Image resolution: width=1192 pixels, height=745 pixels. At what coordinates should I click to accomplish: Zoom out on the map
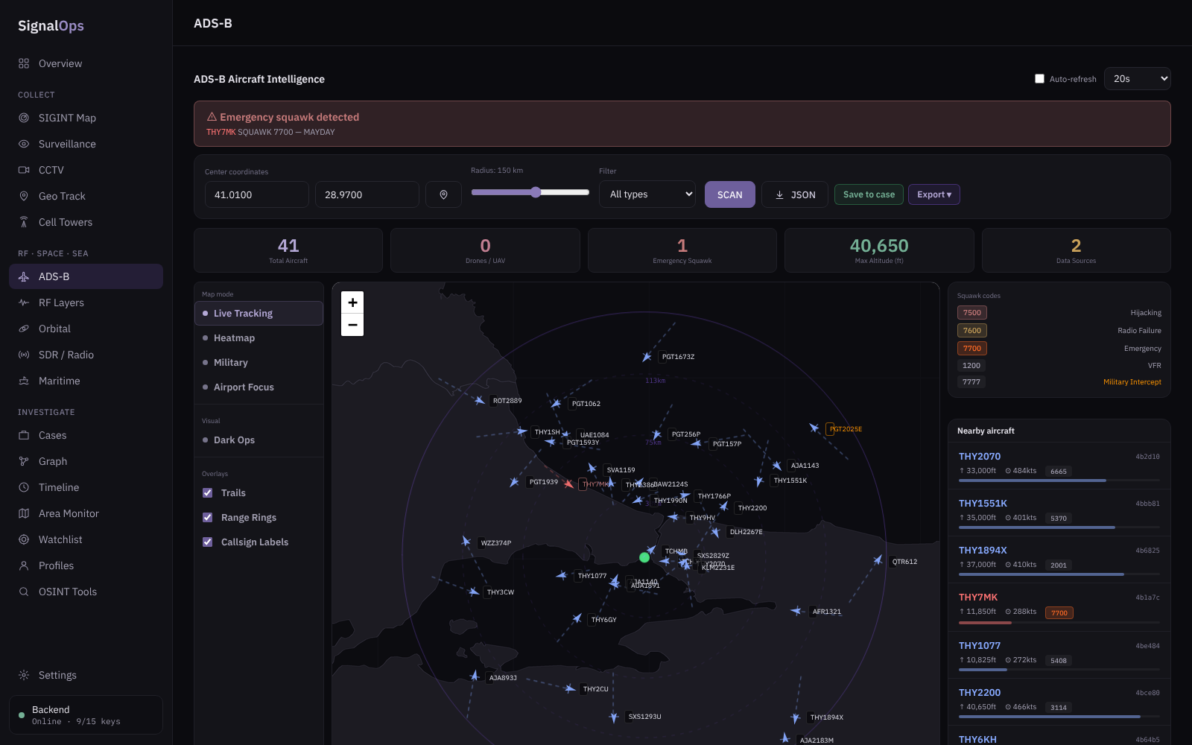pyautogui.click(x=352, y=325)
